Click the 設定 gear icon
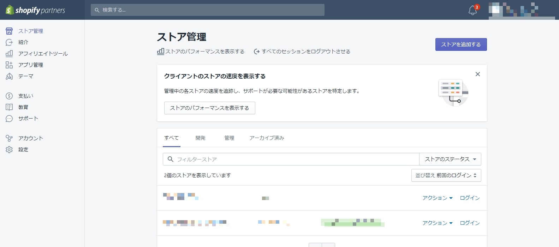The image size is (559, 247). point(9,150)
